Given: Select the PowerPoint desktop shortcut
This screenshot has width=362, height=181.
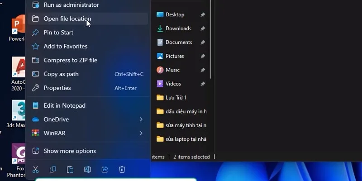Looking at the screenshot, I should coord(18,28).
